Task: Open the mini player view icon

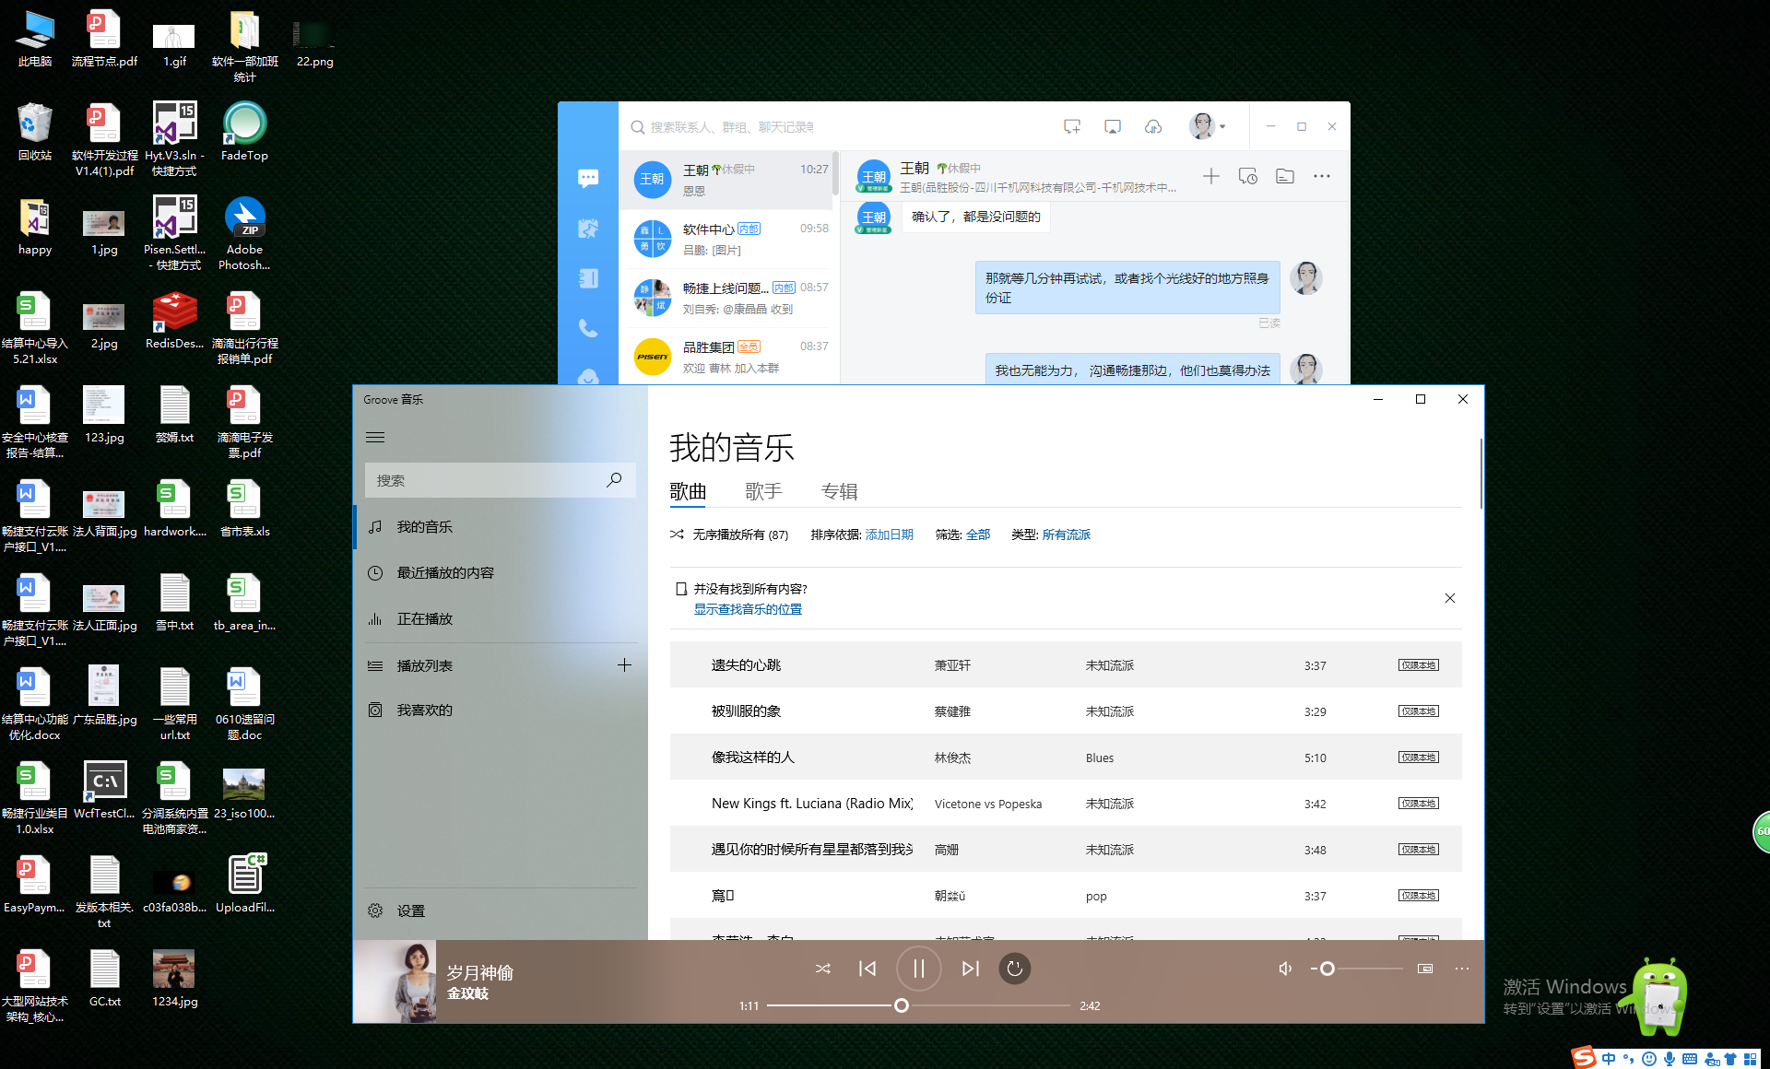Action: tap(1425, 969)
